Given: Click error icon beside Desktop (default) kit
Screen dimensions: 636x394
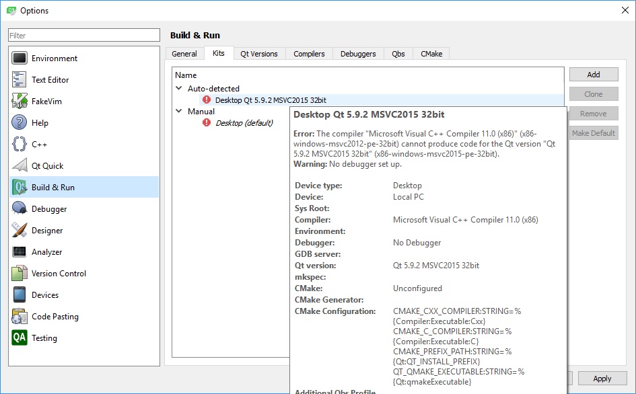Looking at the screenshot, I should [207, 122].
